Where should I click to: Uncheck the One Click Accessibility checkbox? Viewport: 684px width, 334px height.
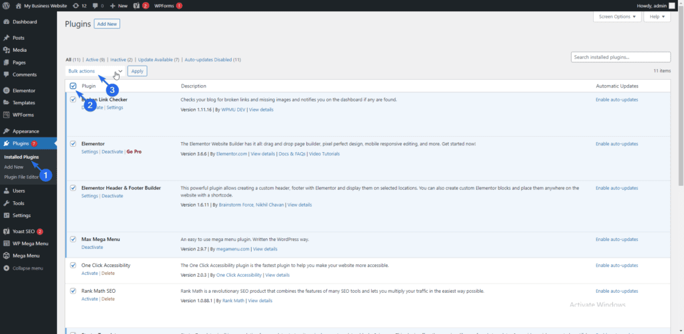tap(73, 265)
